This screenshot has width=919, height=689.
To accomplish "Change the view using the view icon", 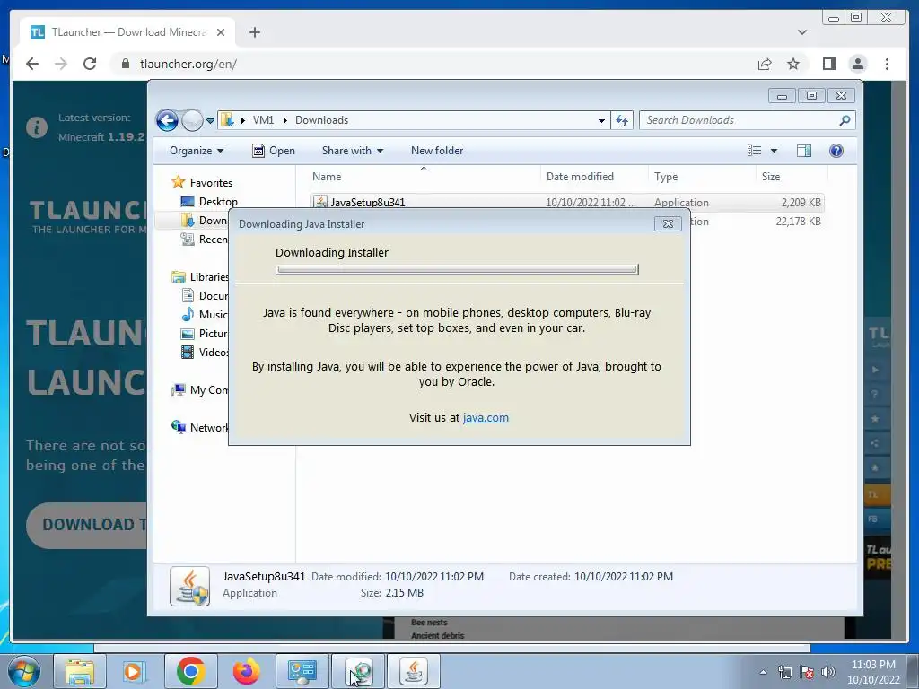I will click(x=754, y=151).
